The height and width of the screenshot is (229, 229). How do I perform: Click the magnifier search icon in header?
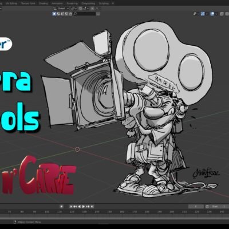[75, 14]
